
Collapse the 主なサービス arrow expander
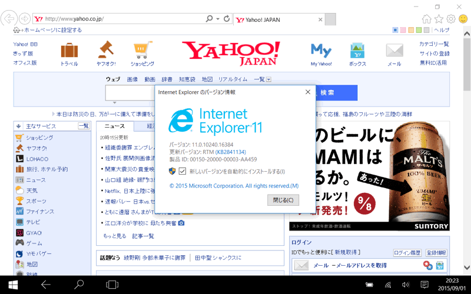point(18,126)
